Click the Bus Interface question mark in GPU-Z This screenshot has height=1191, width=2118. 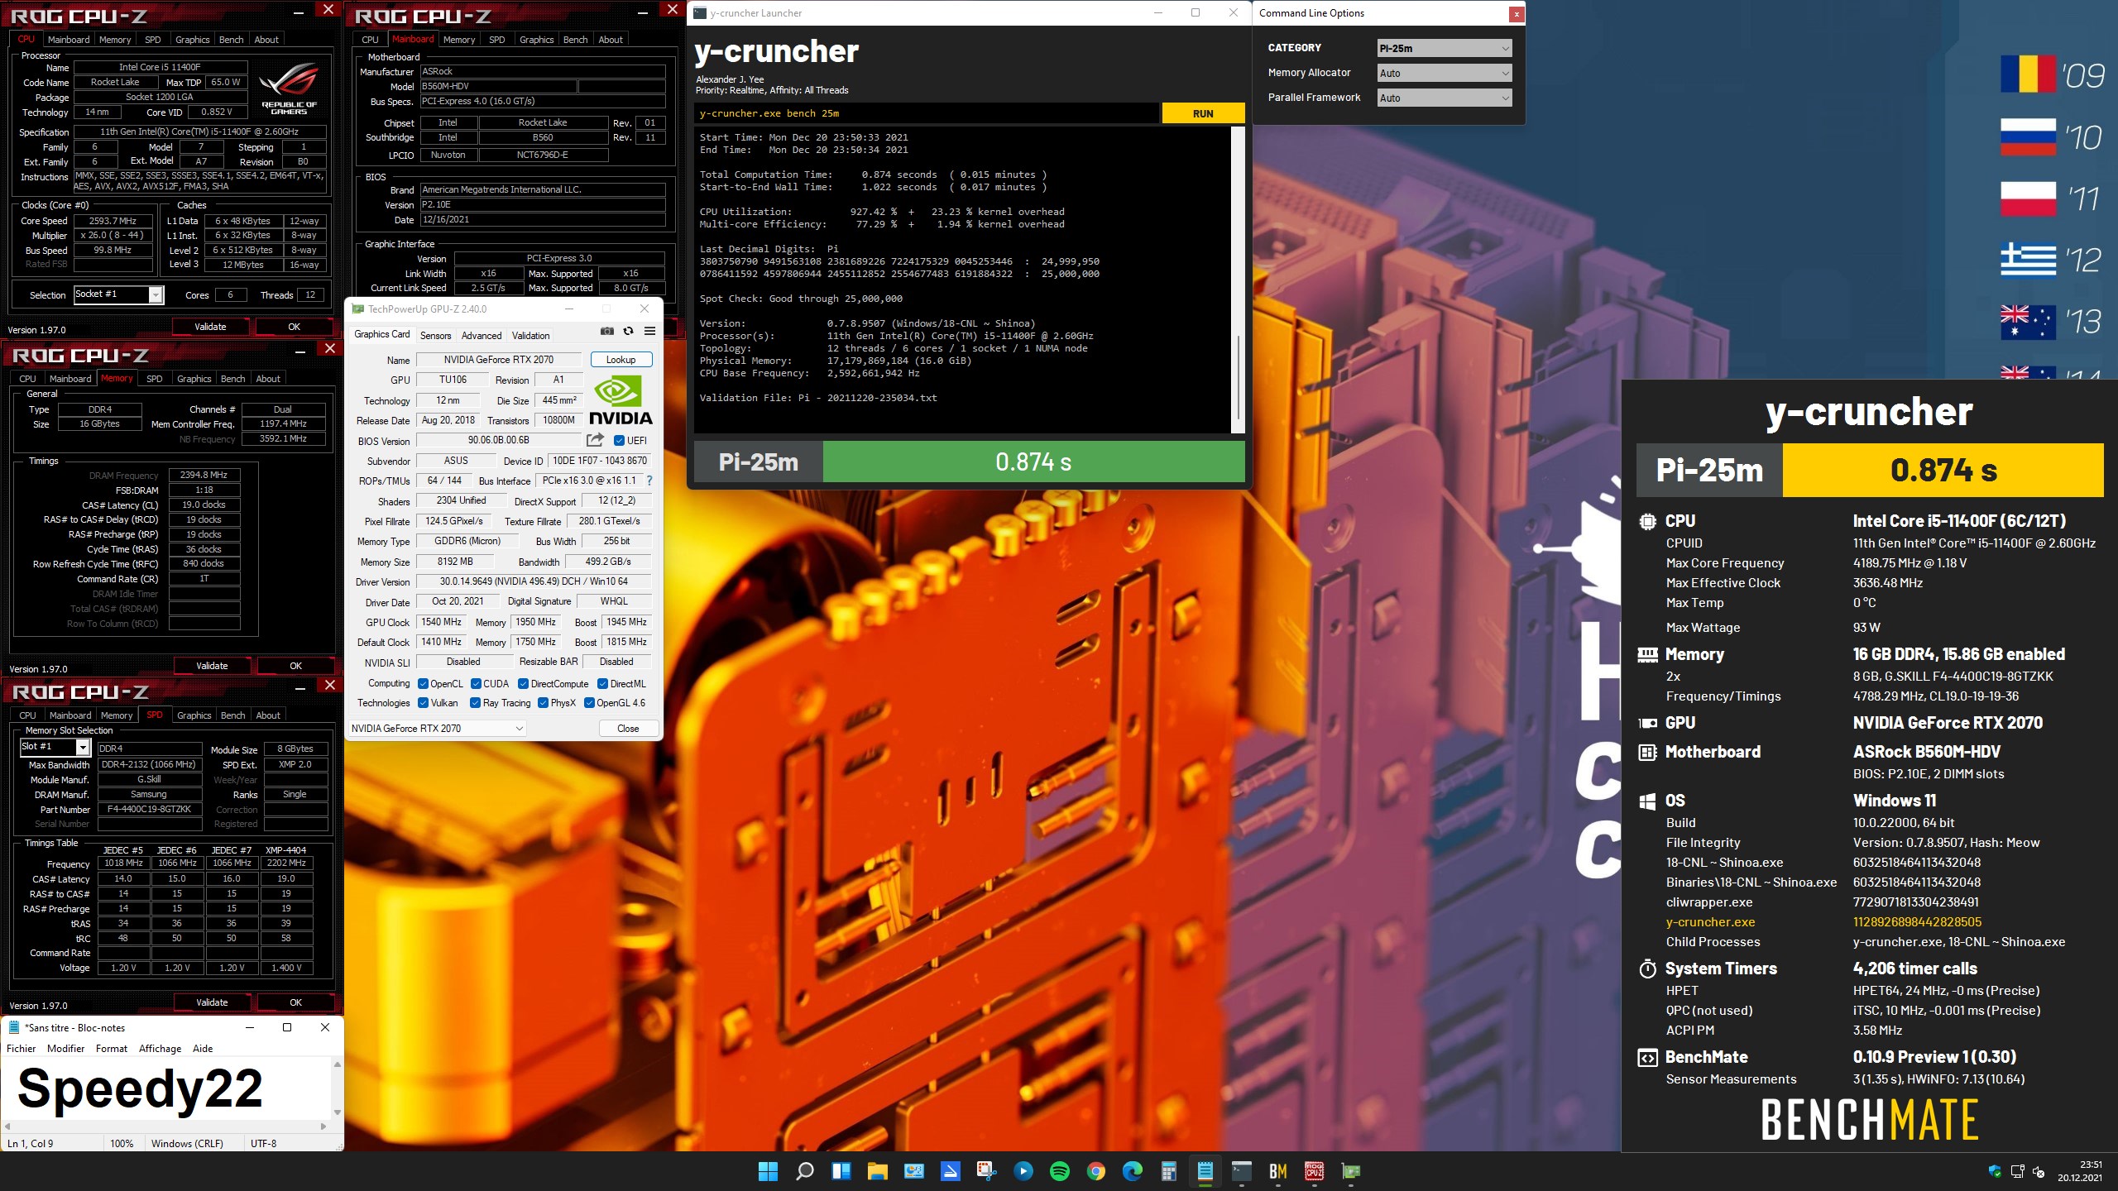coord(649,481)
